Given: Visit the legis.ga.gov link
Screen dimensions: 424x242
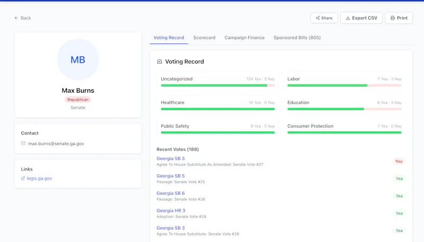Looking at the screenshot, I should (x=39, y=178).
